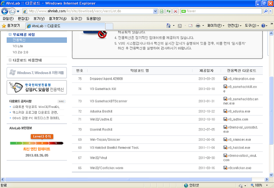Open a new blank tab

pos(109,26)
